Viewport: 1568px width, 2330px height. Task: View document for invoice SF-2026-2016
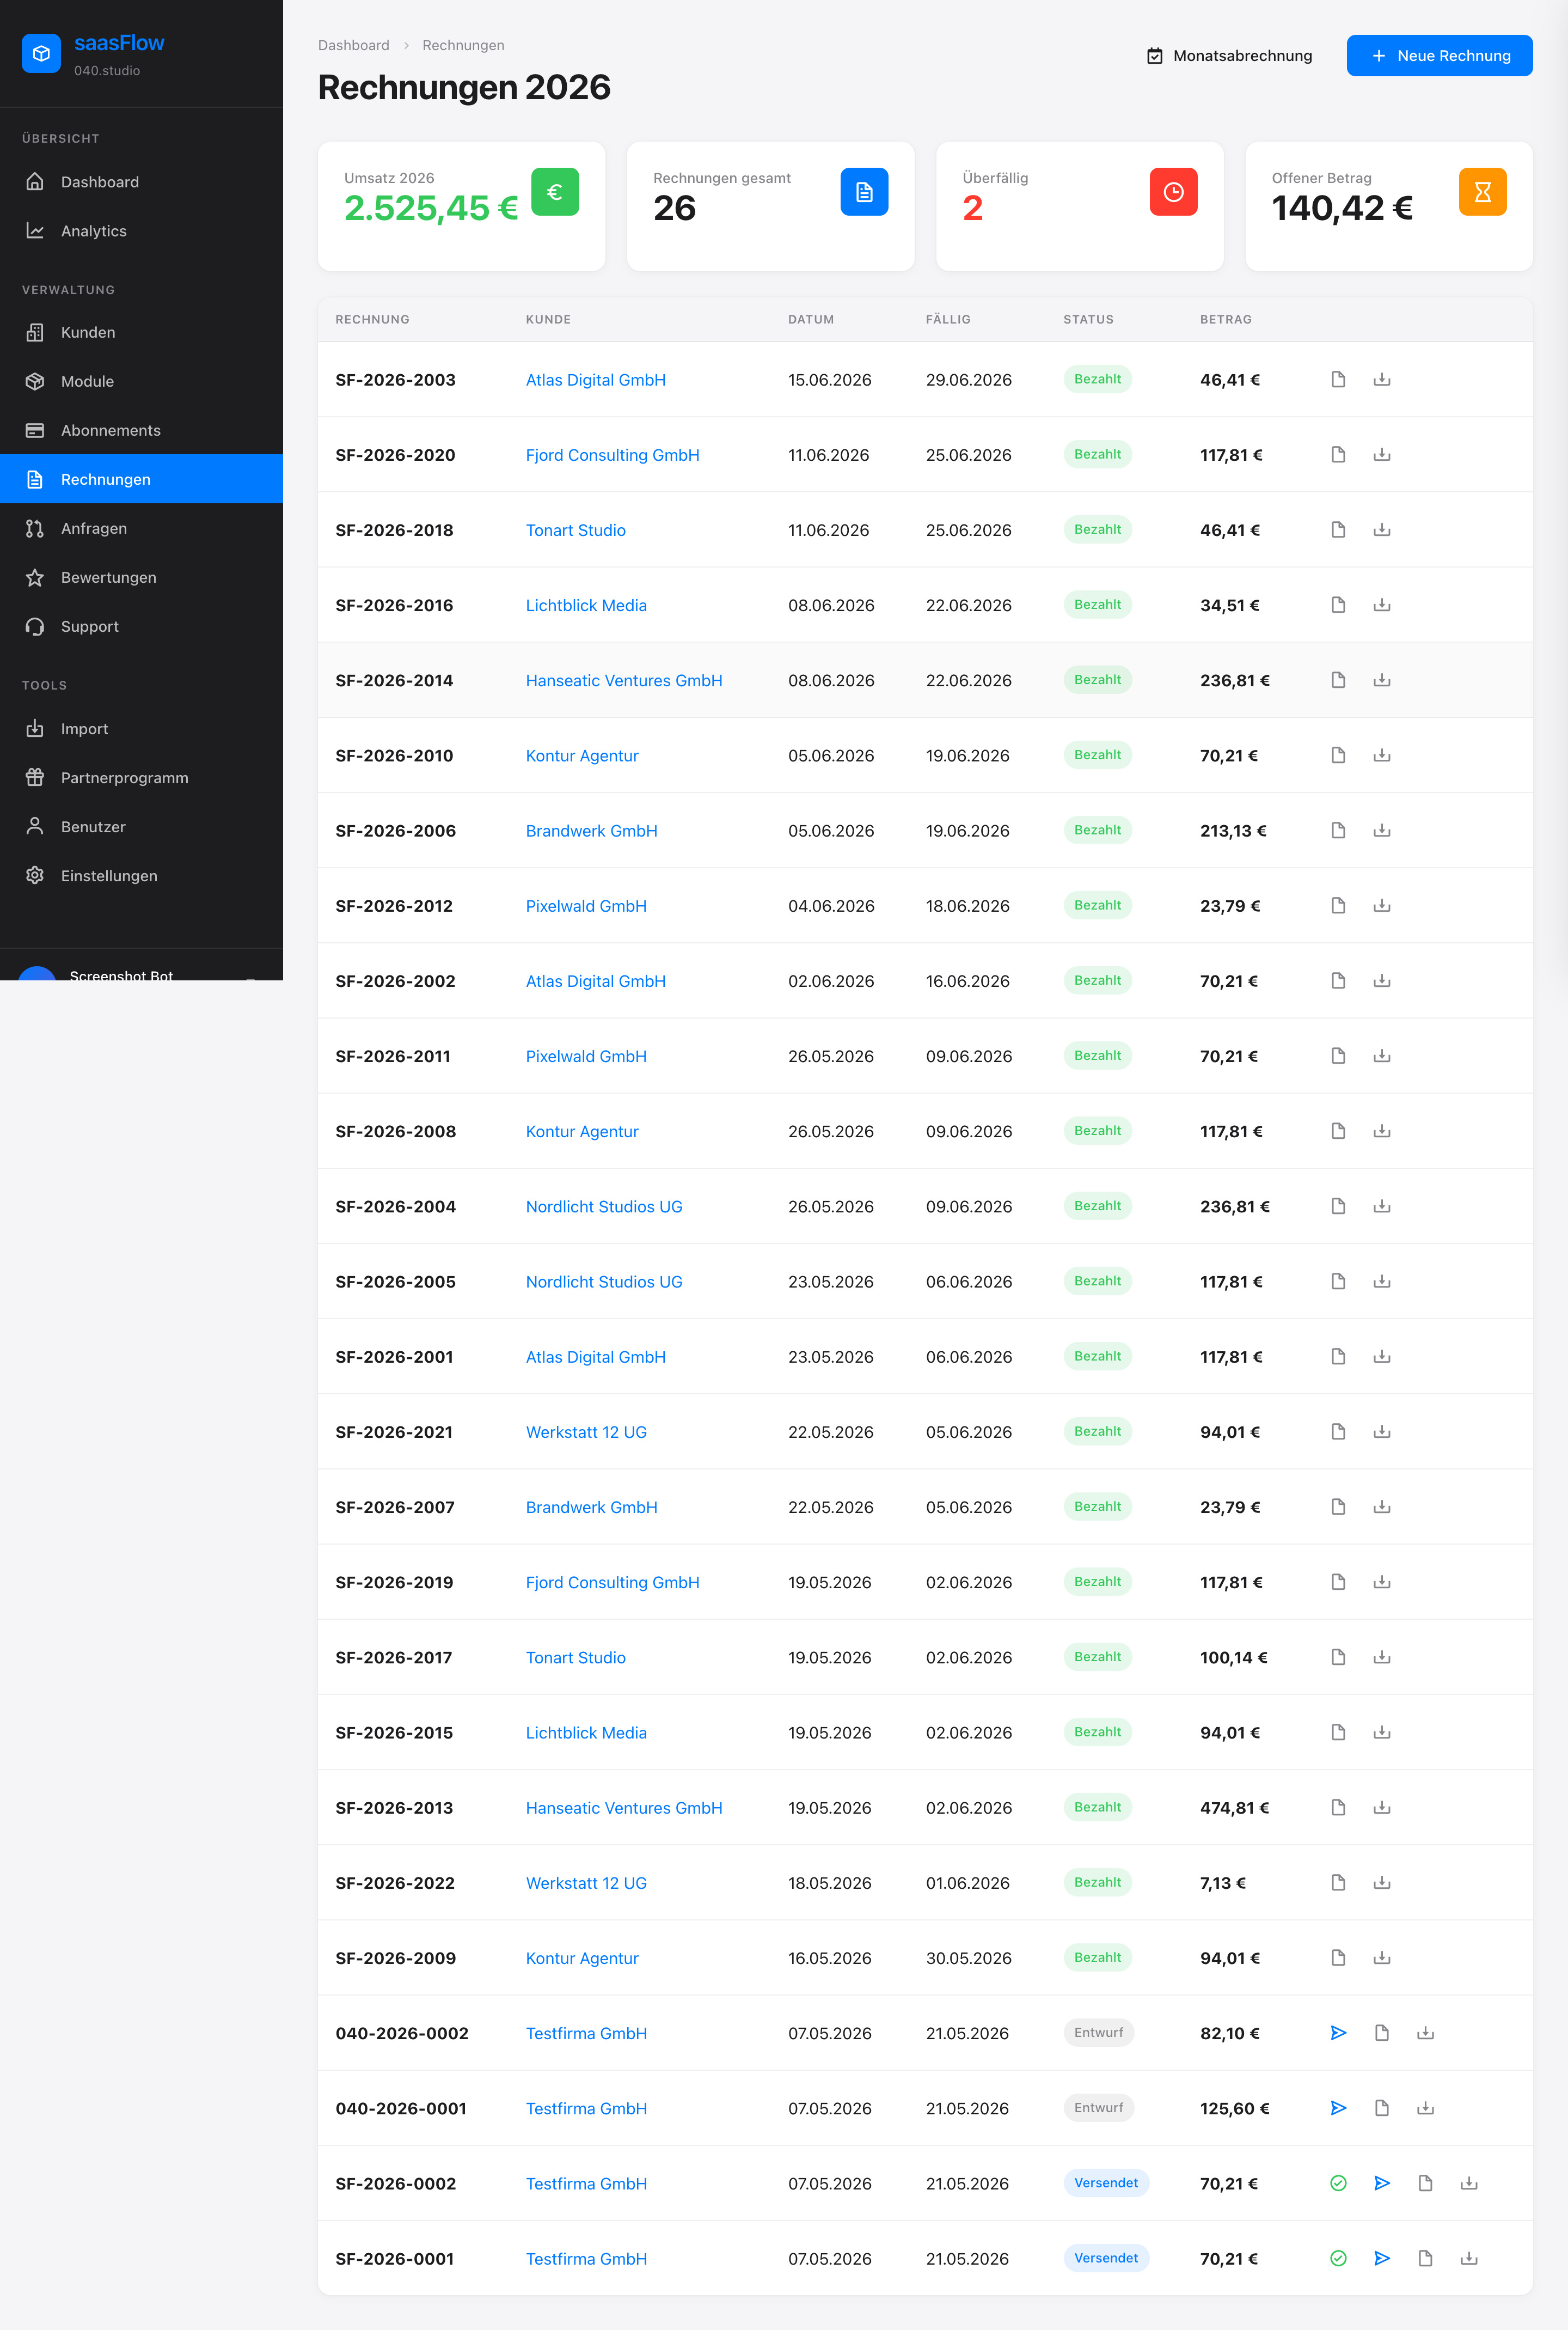[x=1338, y=604]
